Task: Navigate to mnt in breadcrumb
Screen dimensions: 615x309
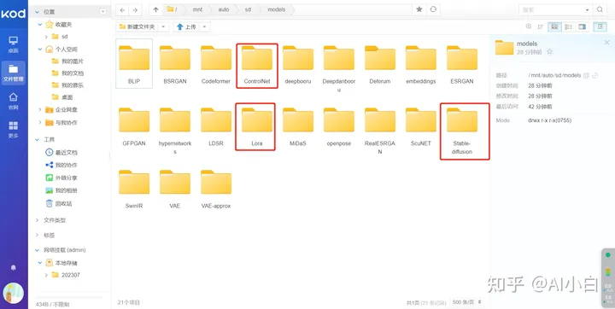Action: pyautogui.click(x=197, y=9)
